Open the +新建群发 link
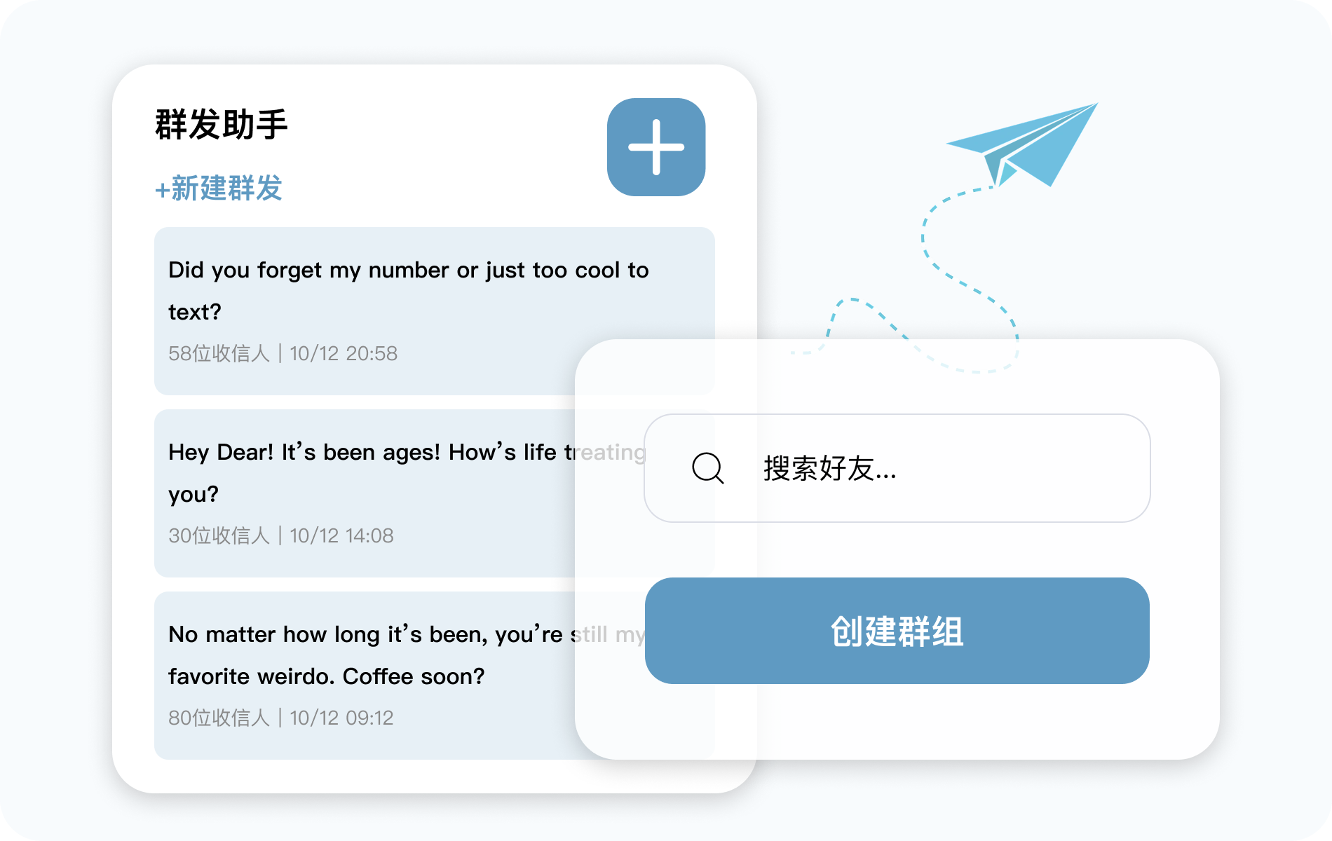 point(219,189)
